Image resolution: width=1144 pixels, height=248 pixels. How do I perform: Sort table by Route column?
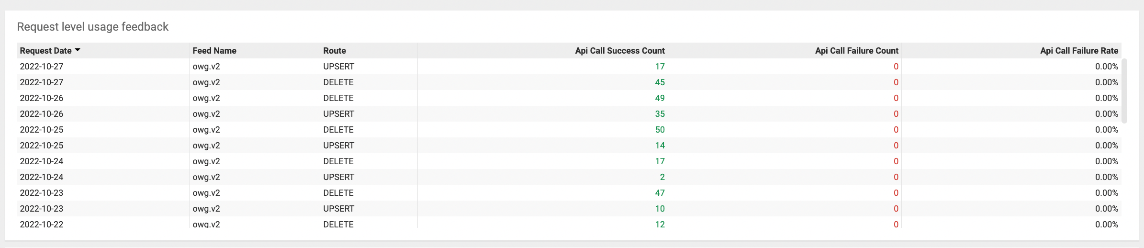[335, 51]
